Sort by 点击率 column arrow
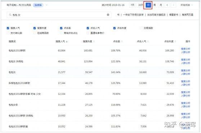Image resolution: width=201 pixels, height=133 pixels. point(122,41)
